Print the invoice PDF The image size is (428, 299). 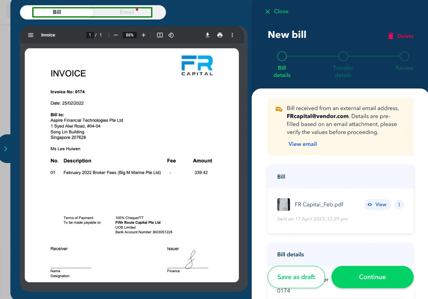tap(220, 35)
